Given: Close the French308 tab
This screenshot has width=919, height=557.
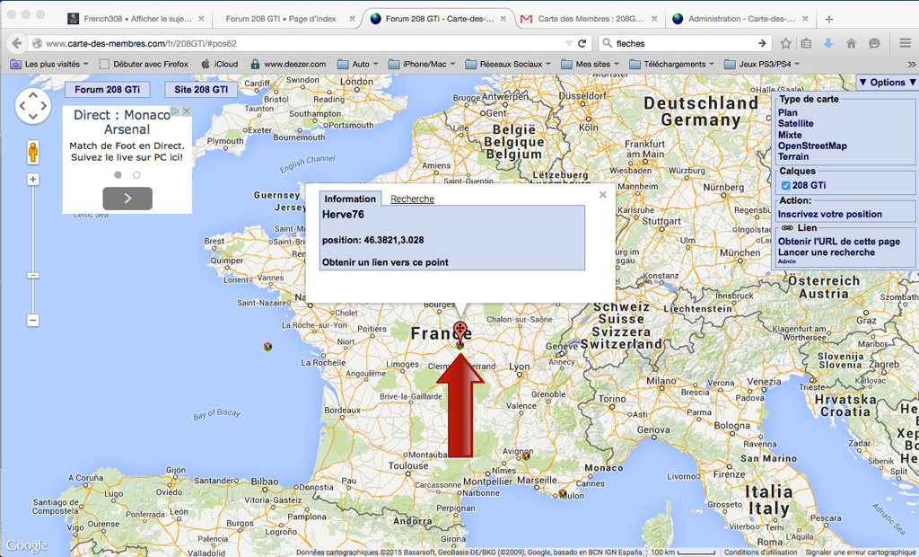Looking at the screenshot, I should click(x=202, y=19).
